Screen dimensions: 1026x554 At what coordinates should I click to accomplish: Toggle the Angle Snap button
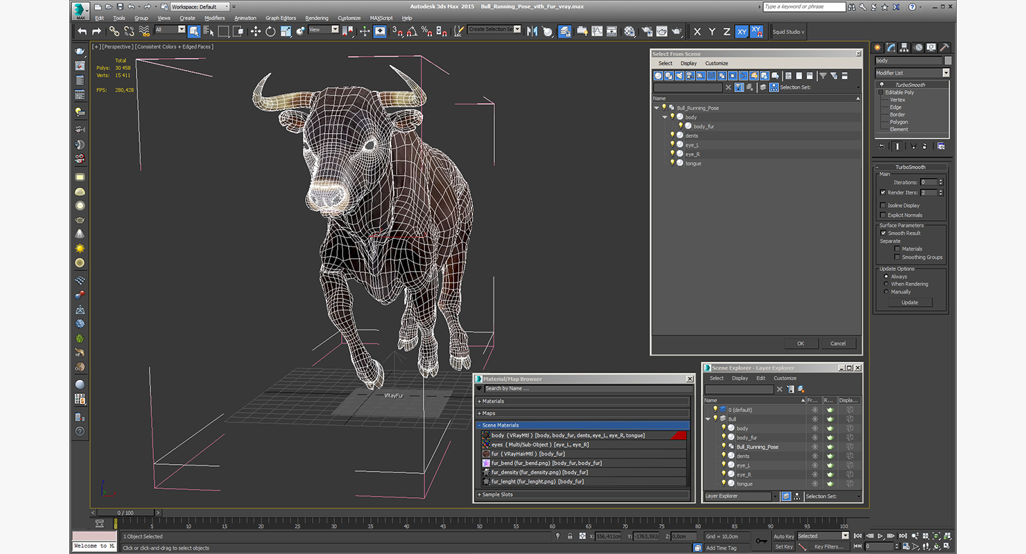tap(412, 31)
